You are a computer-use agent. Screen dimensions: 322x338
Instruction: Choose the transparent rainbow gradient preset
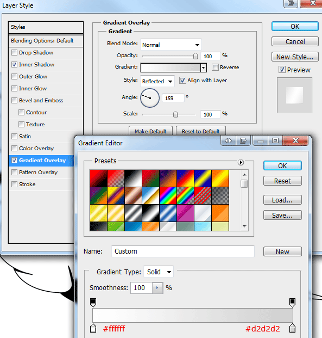pos(185,196)
